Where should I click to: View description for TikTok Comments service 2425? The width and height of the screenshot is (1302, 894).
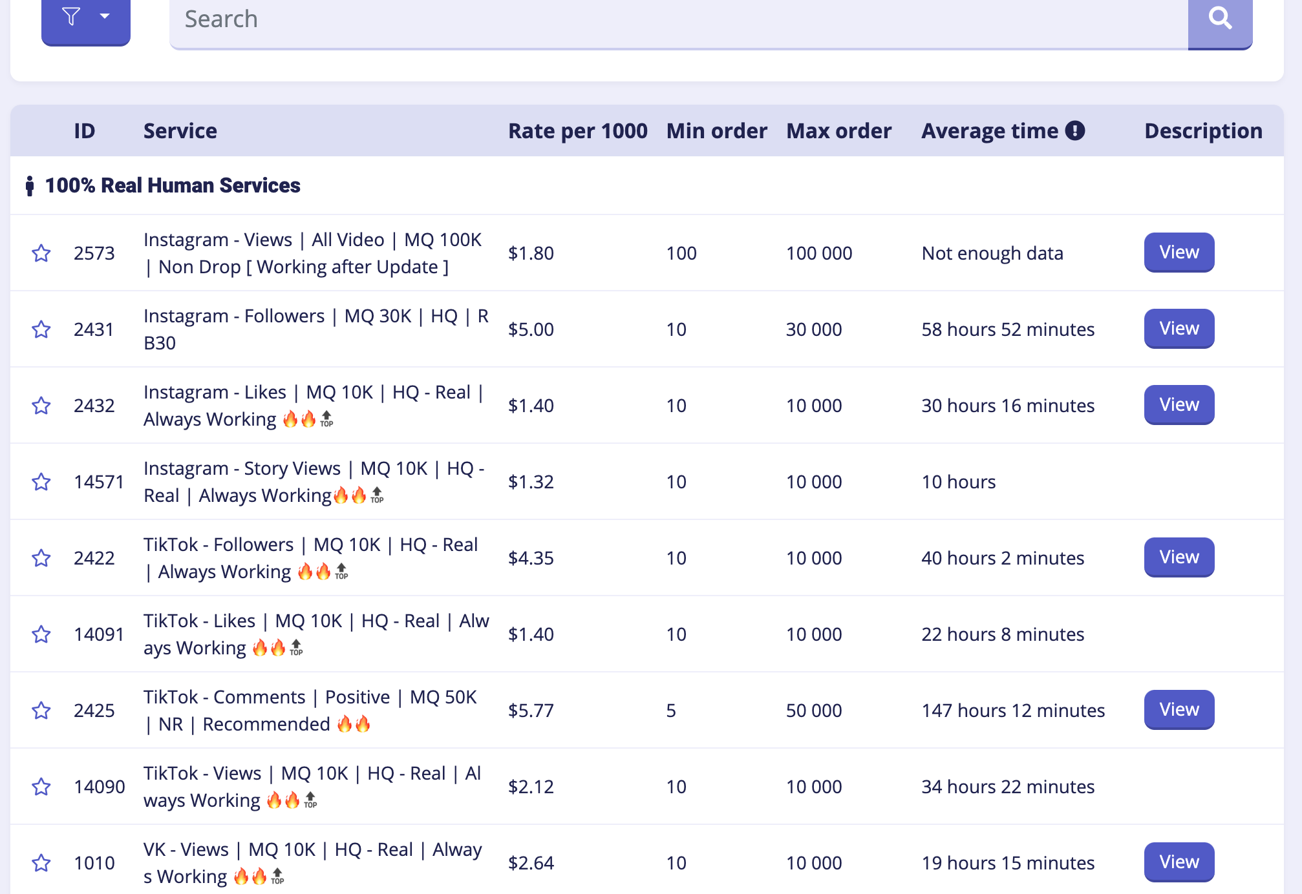coord(1179,710)
